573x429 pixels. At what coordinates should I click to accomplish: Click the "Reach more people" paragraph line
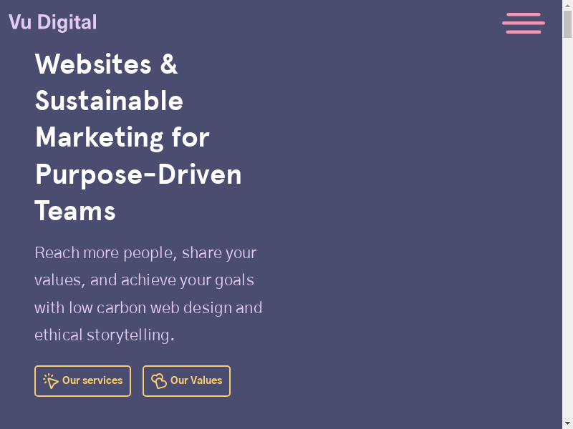click(145, 253)
